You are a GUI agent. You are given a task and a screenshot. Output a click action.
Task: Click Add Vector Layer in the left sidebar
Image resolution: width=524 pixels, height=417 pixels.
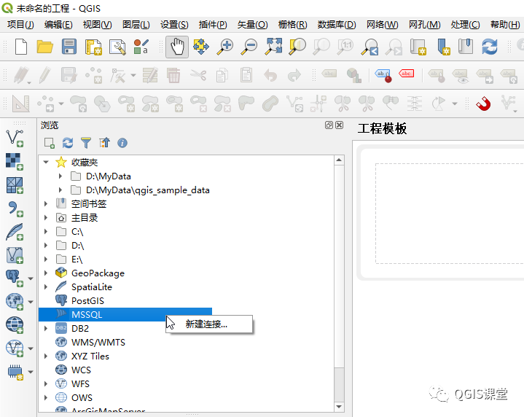coord(15,138)
